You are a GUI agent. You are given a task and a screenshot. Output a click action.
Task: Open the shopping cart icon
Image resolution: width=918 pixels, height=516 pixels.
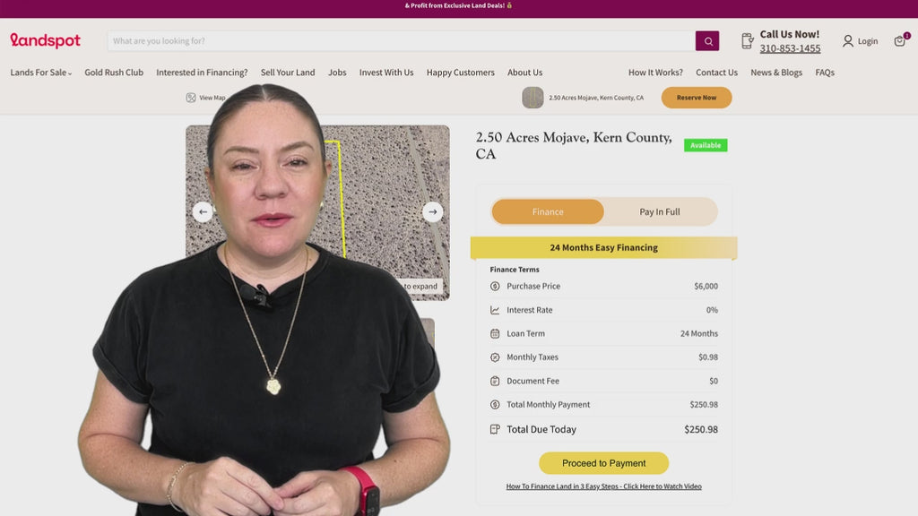[900, 41]
